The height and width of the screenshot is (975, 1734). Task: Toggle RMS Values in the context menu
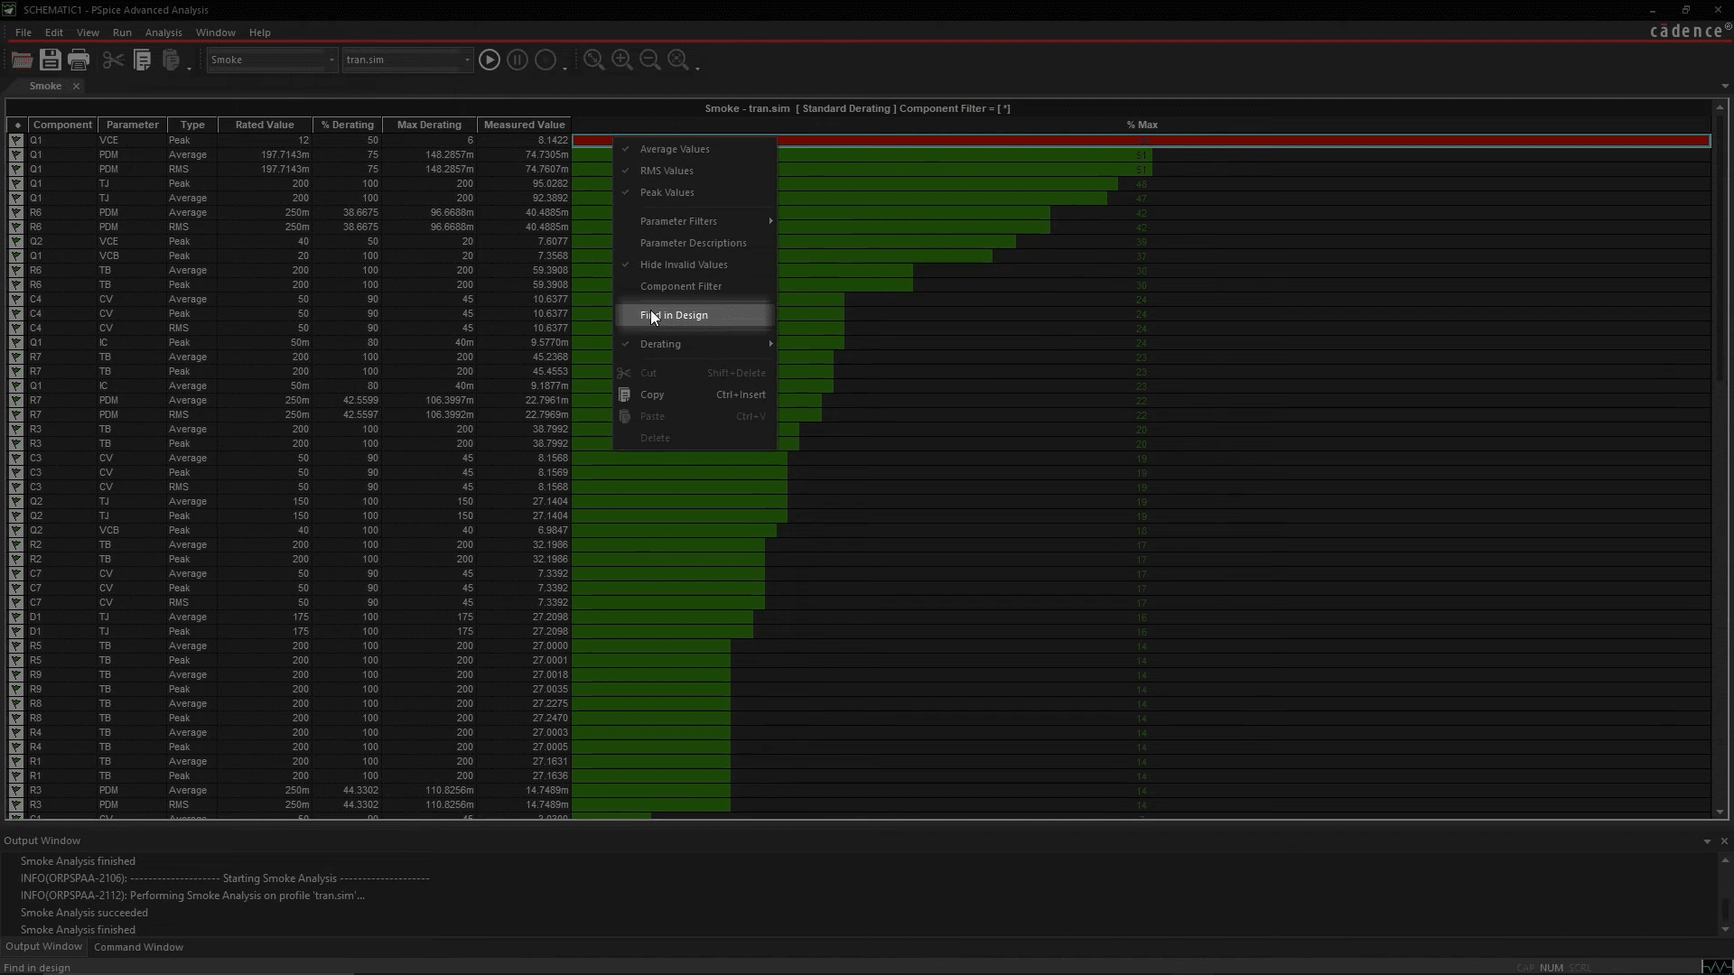click(x=695, y=171)
